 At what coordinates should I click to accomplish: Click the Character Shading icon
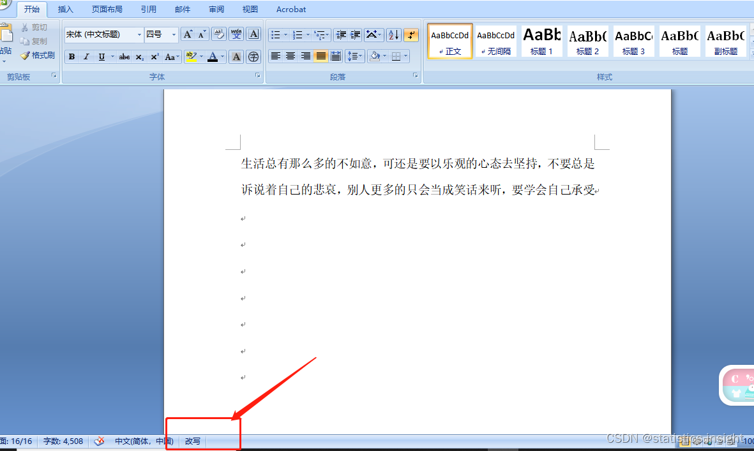236,57
